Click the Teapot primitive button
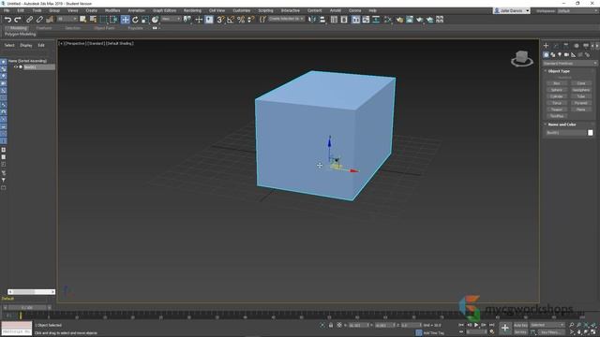 (x=557, y=110)
